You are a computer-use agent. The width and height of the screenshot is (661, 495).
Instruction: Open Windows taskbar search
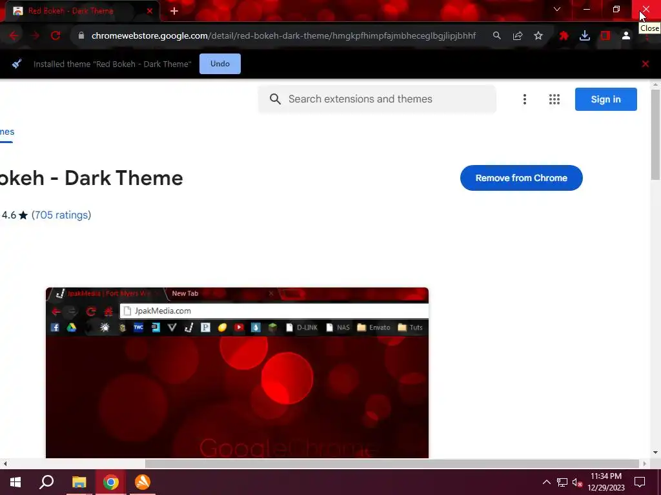(x=46, y=482)
